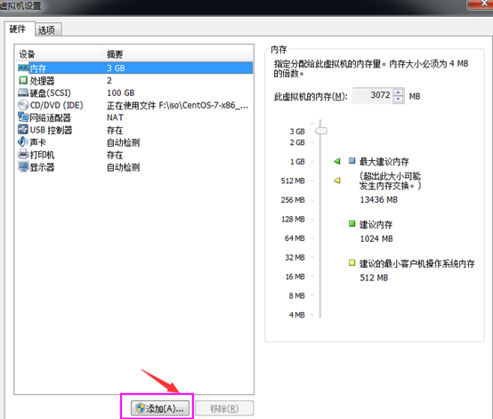
Task: Click the 摘要 column header
Action: (x=178, y=53)
